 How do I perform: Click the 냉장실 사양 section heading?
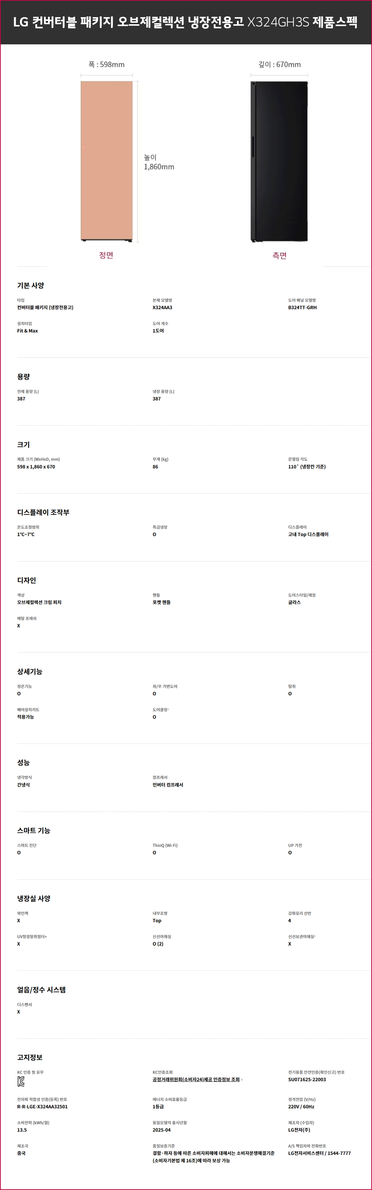coord(33,898)
